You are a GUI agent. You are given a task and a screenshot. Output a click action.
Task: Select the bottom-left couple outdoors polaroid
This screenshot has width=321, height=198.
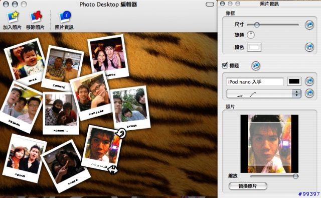coord(25,158)
